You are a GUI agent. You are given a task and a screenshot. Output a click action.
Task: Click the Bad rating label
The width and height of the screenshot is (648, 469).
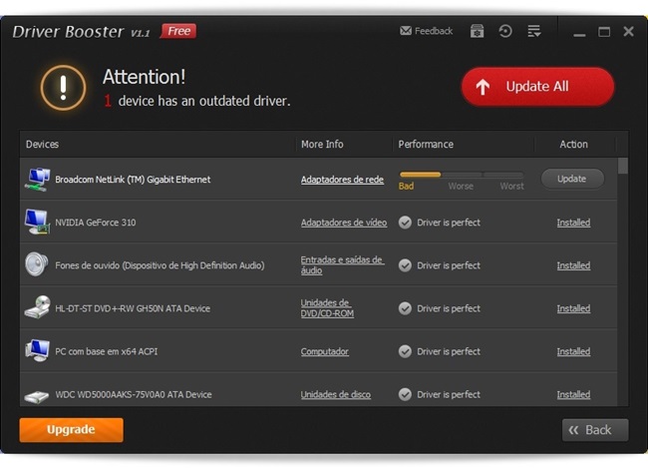[x=406, y=187]
